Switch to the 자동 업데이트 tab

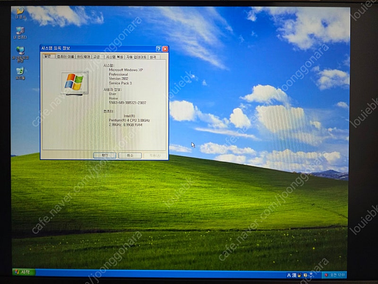click(x=137, y=57)
